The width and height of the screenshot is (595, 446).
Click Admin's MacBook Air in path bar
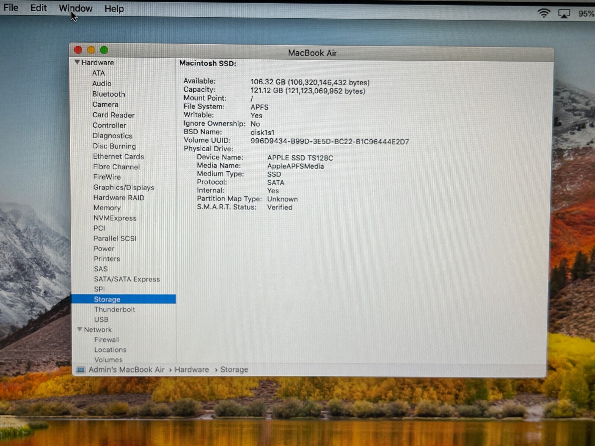126,369
